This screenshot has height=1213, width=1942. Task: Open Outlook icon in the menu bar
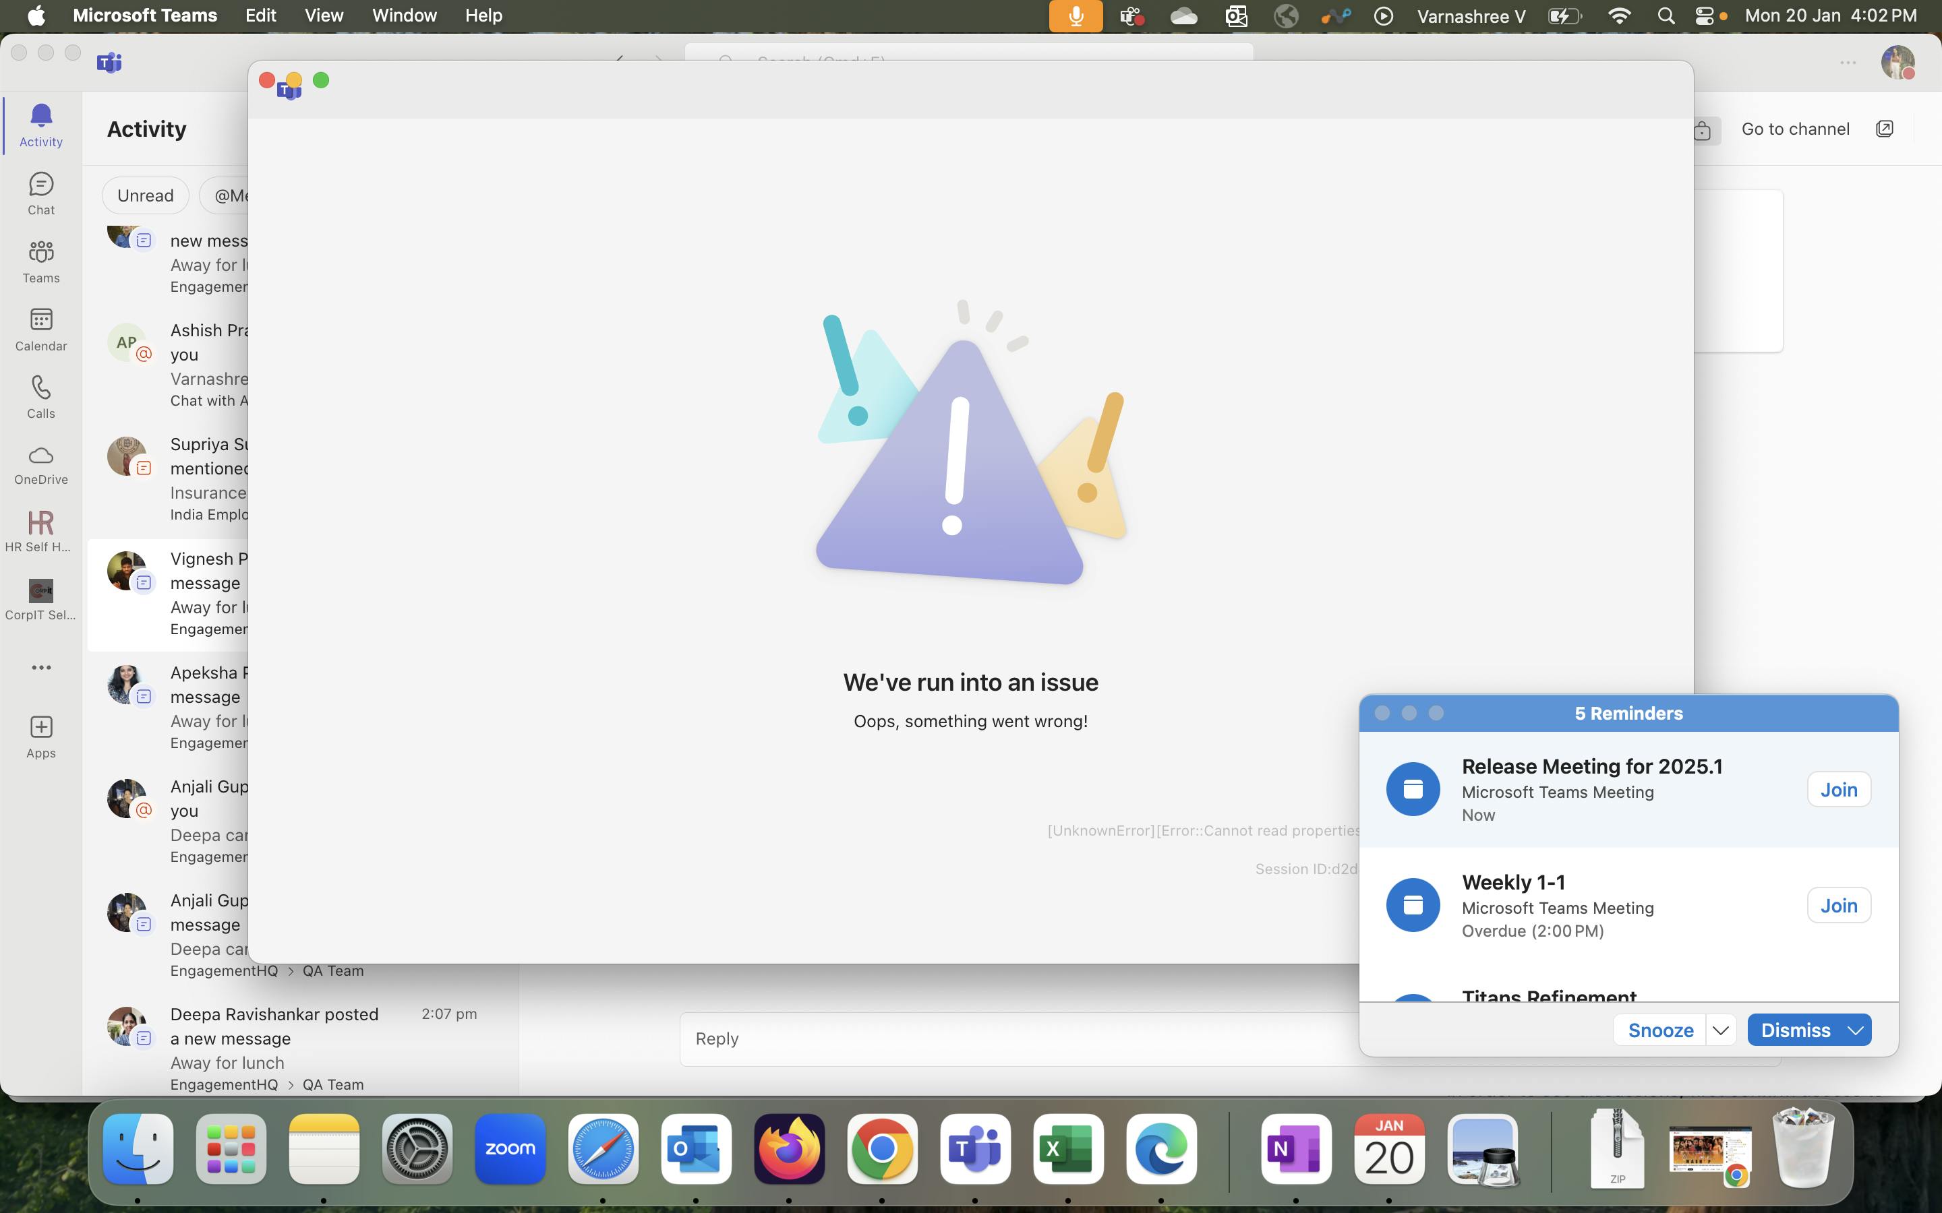pyautogui.click(x=1236, y=16)
